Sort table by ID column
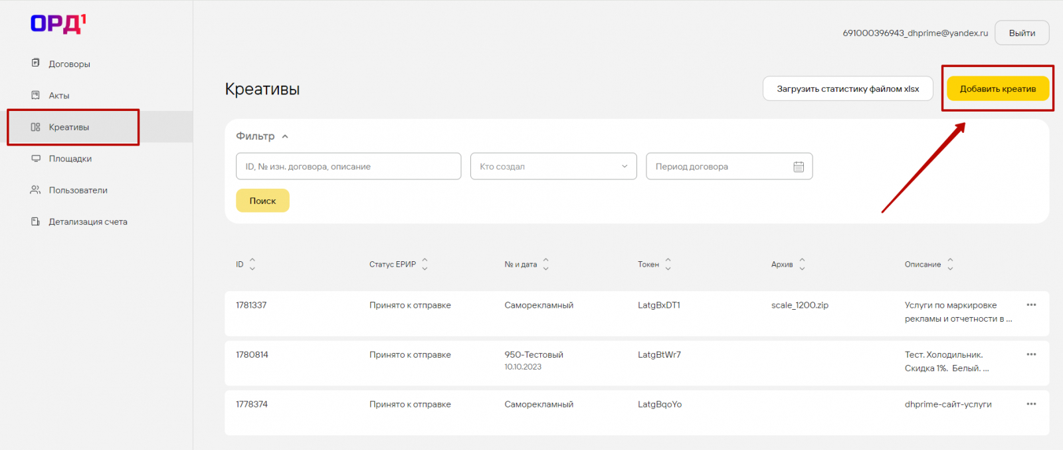Viewport: 1063px width, 450px height. [252, 265]
